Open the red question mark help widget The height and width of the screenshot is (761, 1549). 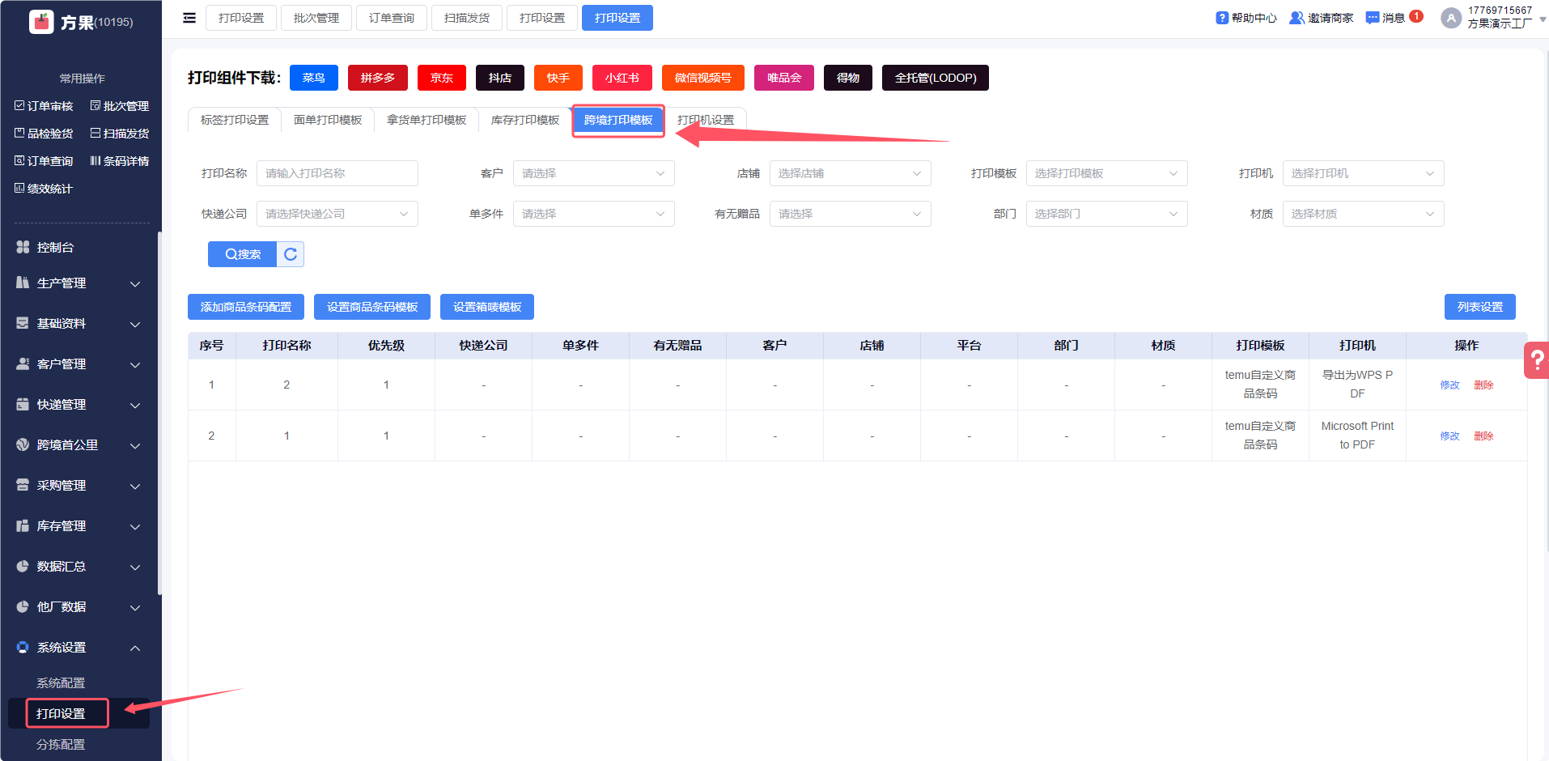tap(1537, 360)
